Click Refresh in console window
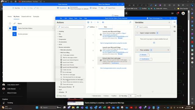195x110 pixels. tap(115, 16)
